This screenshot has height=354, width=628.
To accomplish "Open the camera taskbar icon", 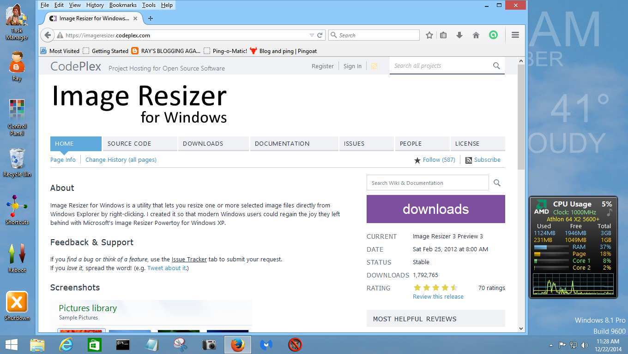I will pos(209,344).
